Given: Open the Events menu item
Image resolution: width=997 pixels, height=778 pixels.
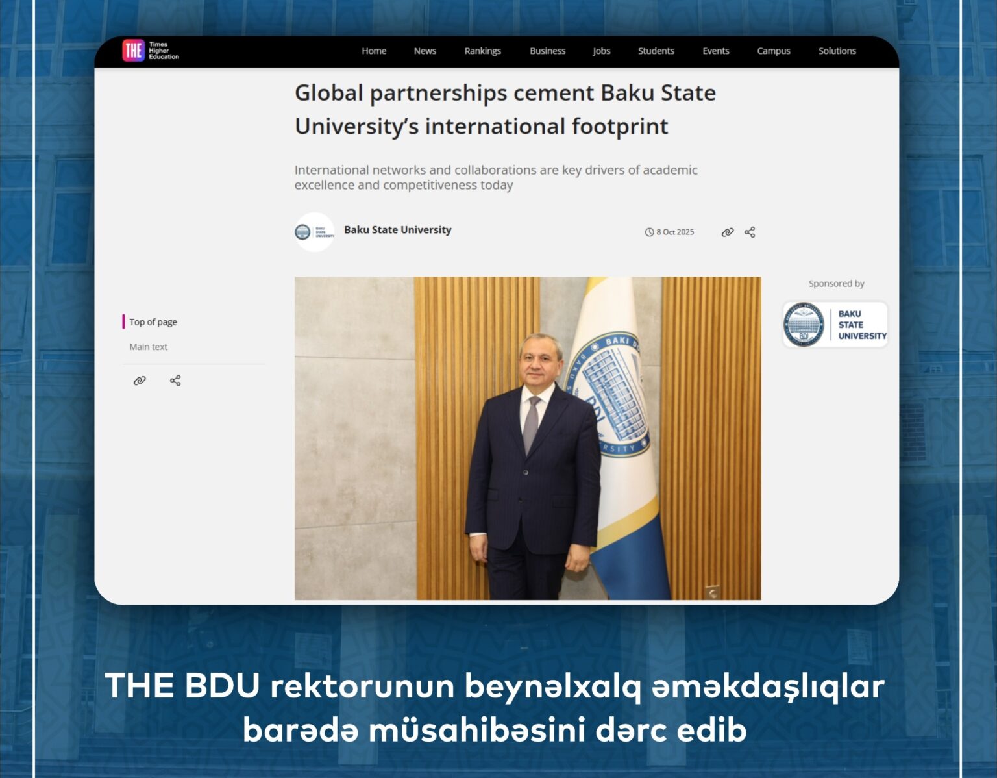Looking at the screenshot, I should 716,51.
